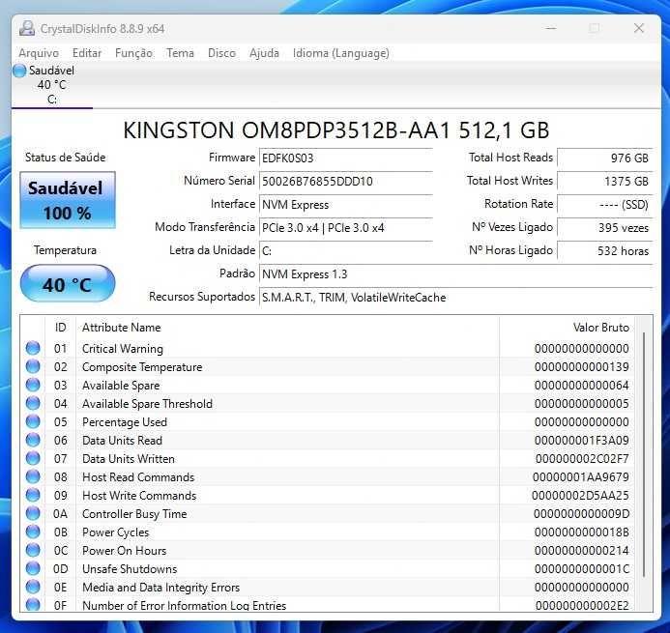Open the Arquivo menu
Screen dimensions: 670x633
tap(39, 53)
